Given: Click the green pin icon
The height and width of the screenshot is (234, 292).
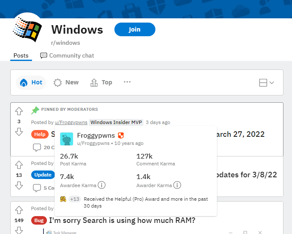Looking at the screenshot, I should (x=35, y=110).
